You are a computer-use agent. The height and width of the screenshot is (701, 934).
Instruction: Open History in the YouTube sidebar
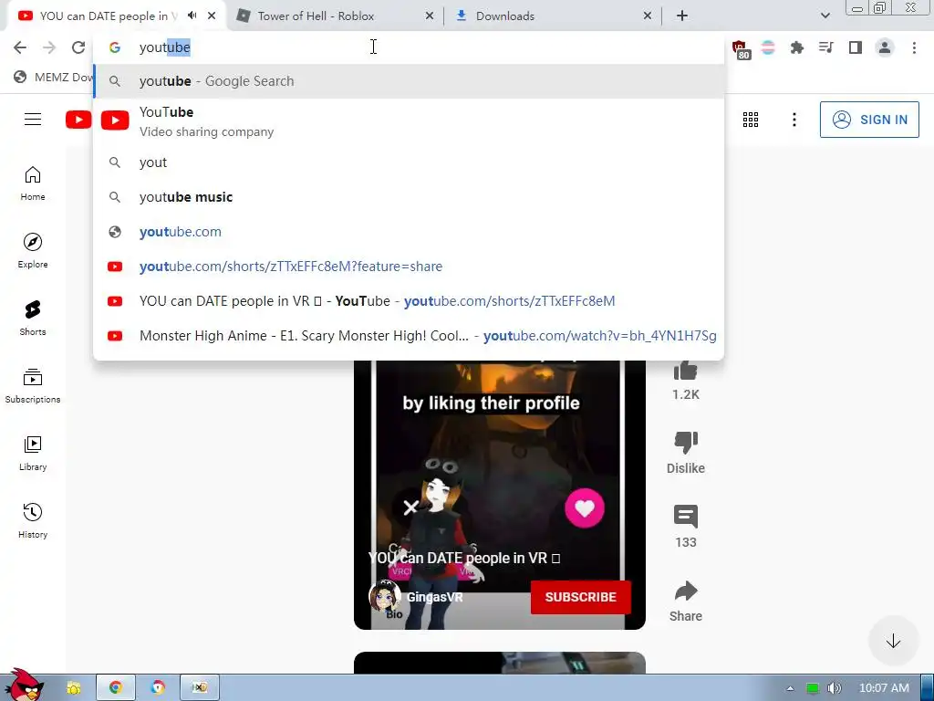33,521
